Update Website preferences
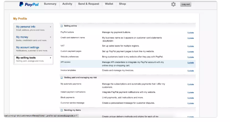 (x=191, y=57)
